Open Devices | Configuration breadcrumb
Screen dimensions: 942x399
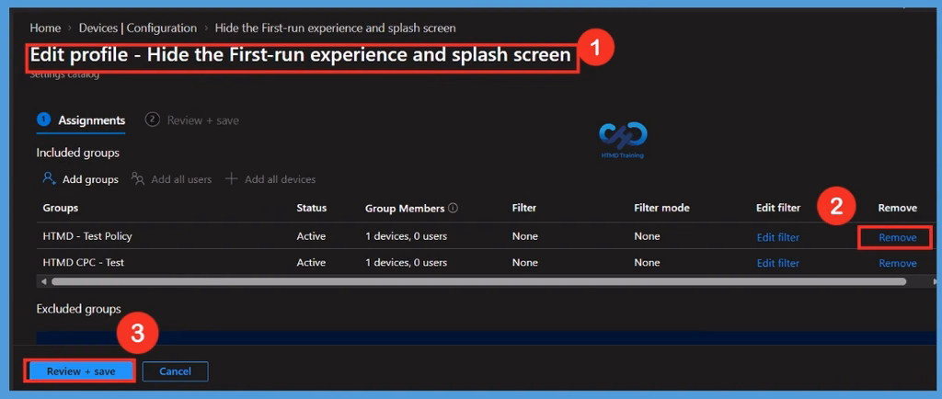pyautogui.click(x=138, y=28)
